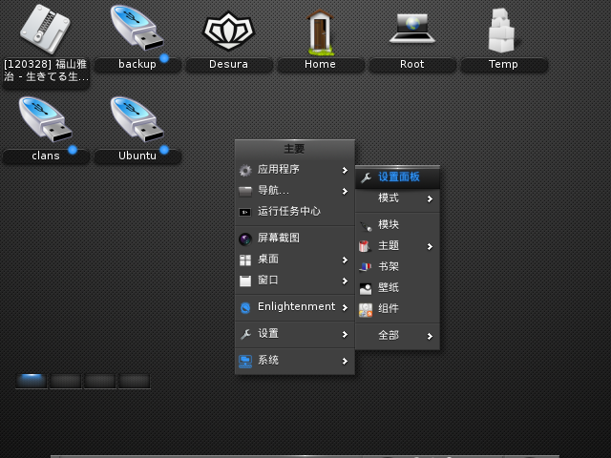Click the clans label text

click(46, 156)
